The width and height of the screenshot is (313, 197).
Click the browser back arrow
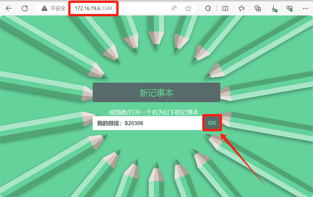9,8
